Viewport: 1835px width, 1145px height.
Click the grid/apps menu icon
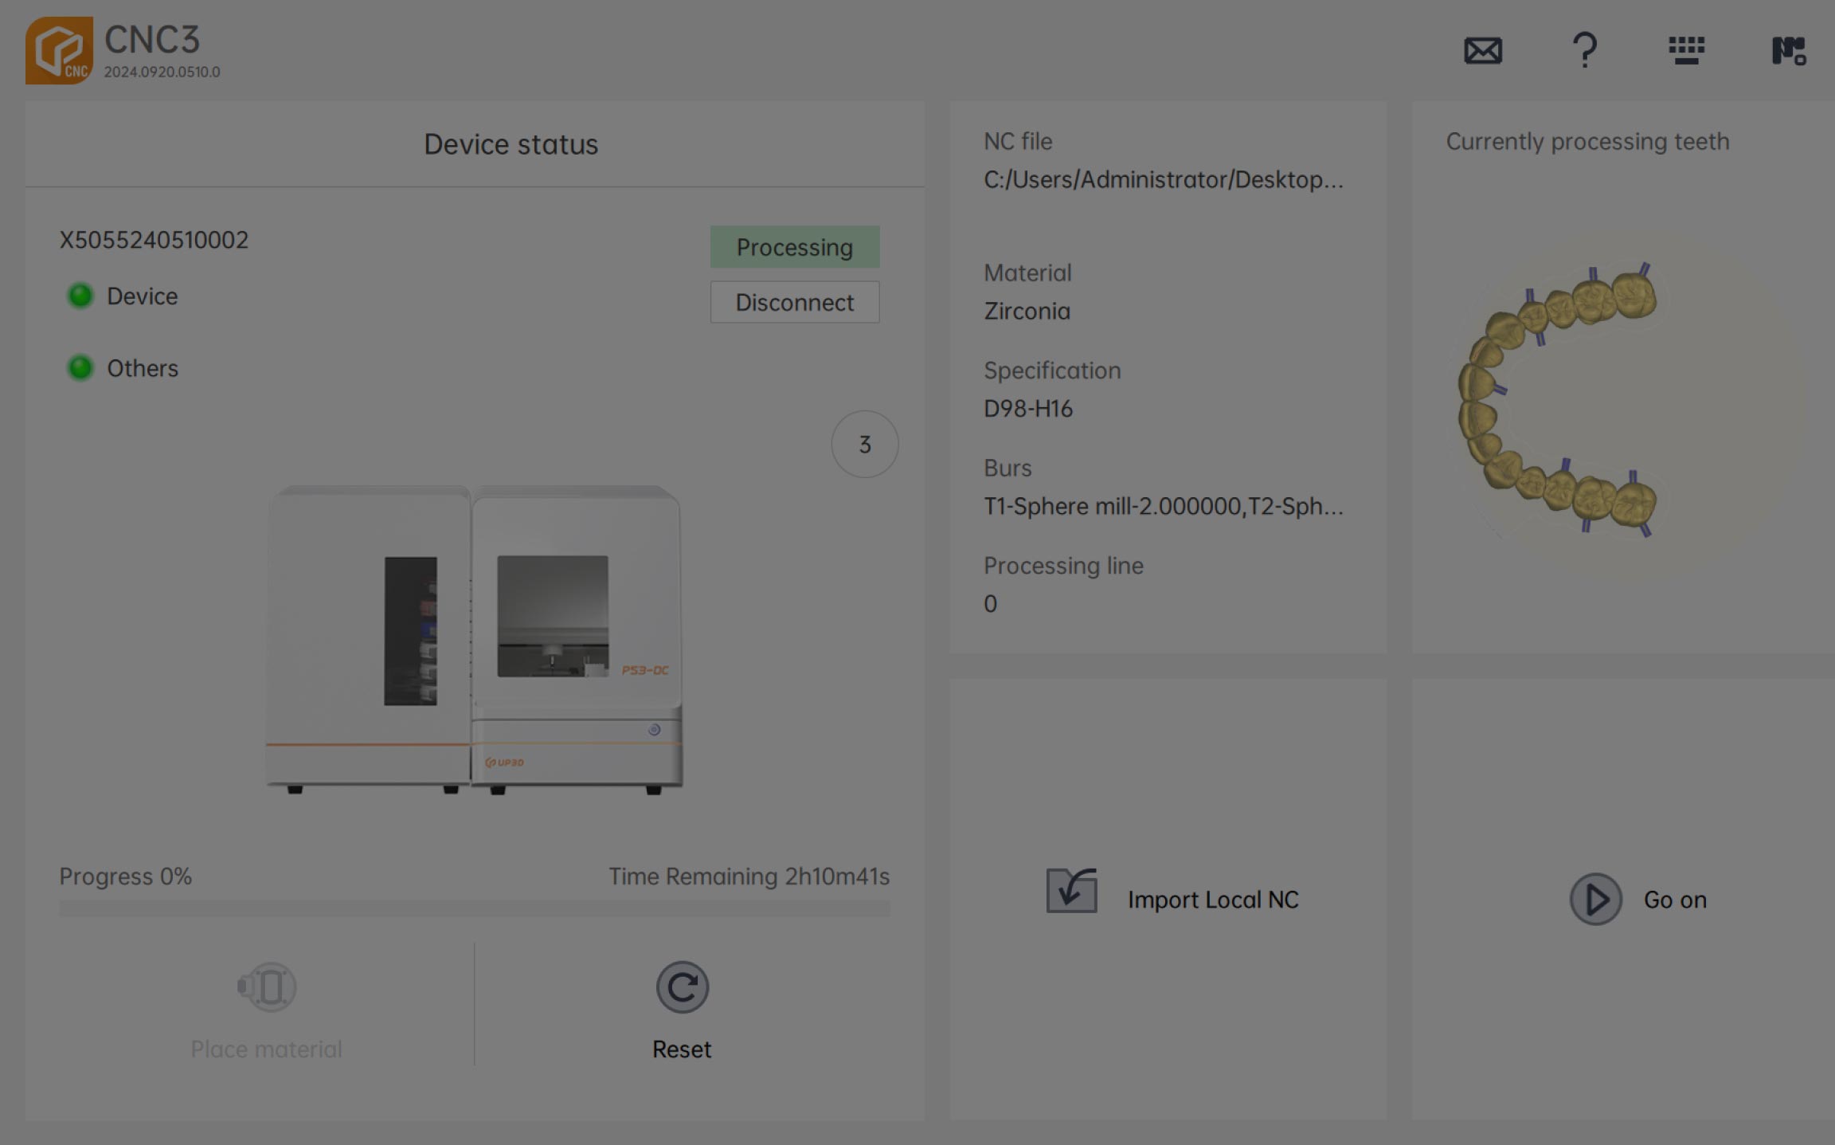click(x=1686, y=50)
